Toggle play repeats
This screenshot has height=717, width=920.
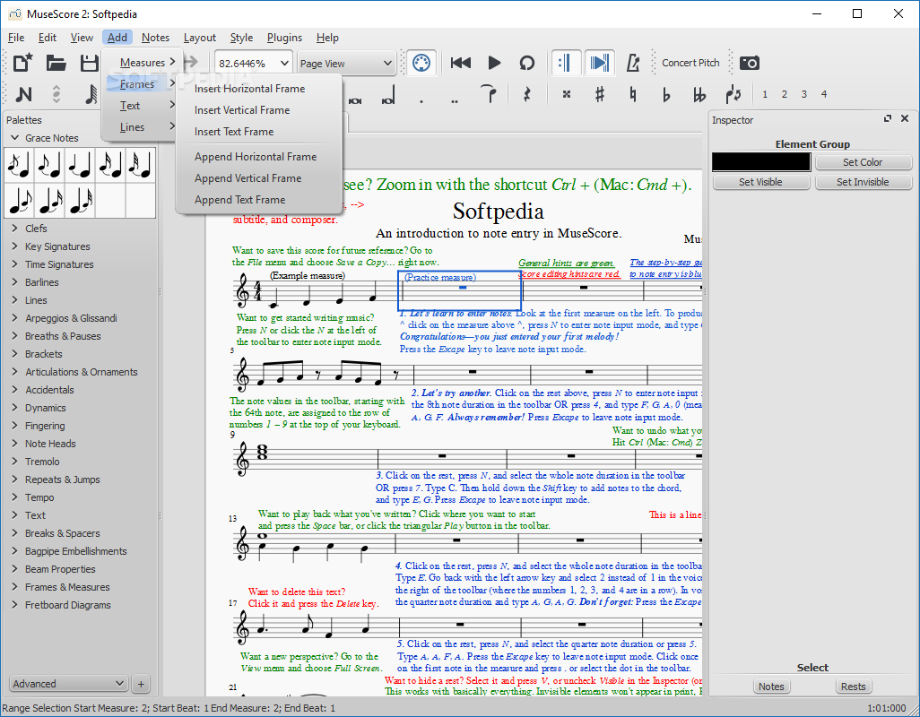click(x=566, y=63)
